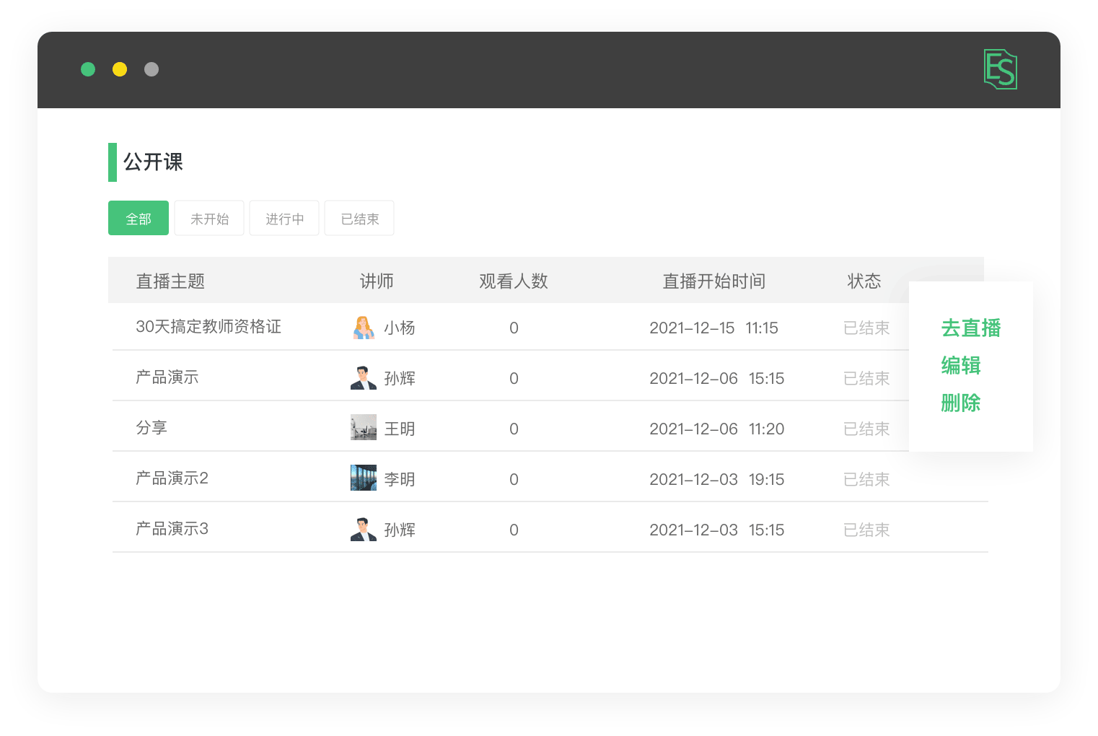Click the yellow window dot
The image size is (1098, 736).
120,69
